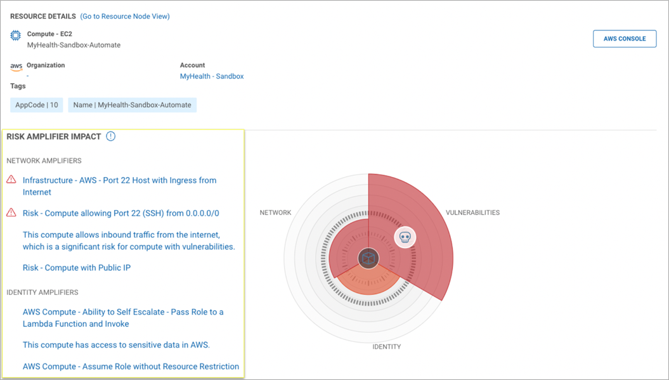This screenshot has height=380, width=669.
Task: Select the skull vulnerability icon in chart
Action: point(405,237)
